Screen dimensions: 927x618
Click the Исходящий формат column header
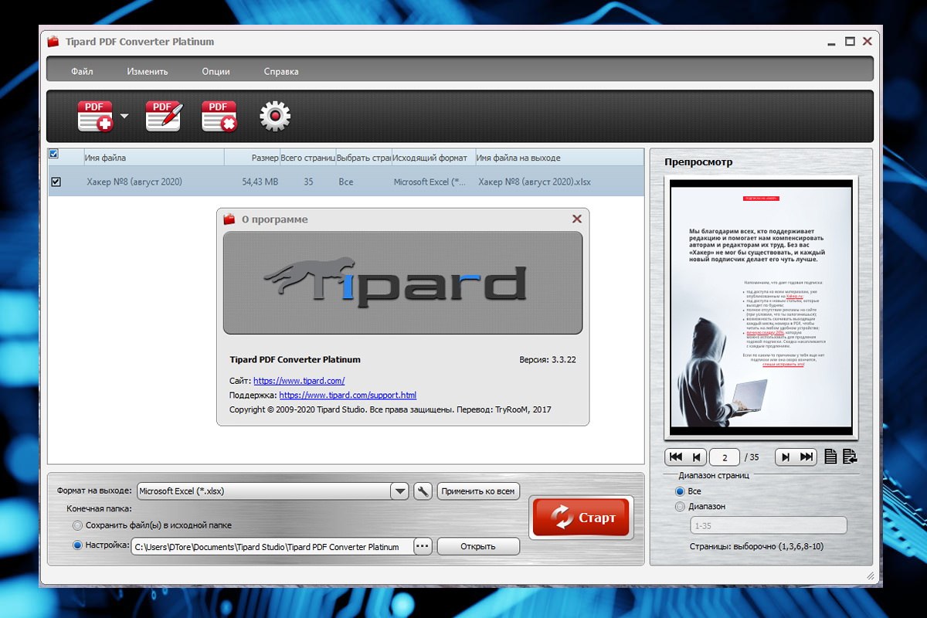433,158
